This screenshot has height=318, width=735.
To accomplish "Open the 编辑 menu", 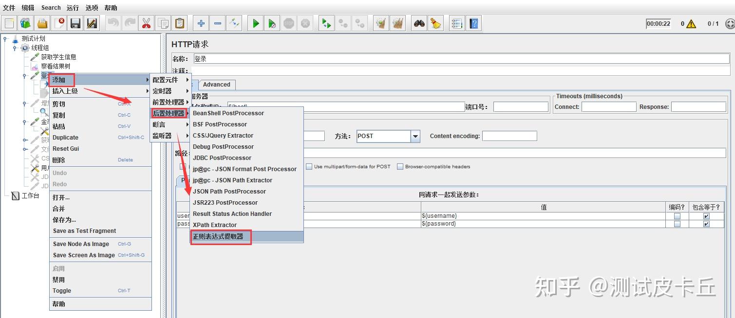I will click(28, 8).
